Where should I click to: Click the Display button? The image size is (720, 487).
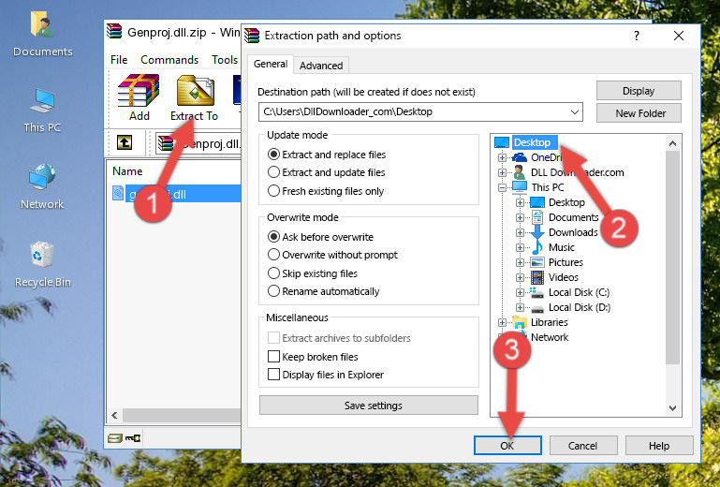coord(639,91)
